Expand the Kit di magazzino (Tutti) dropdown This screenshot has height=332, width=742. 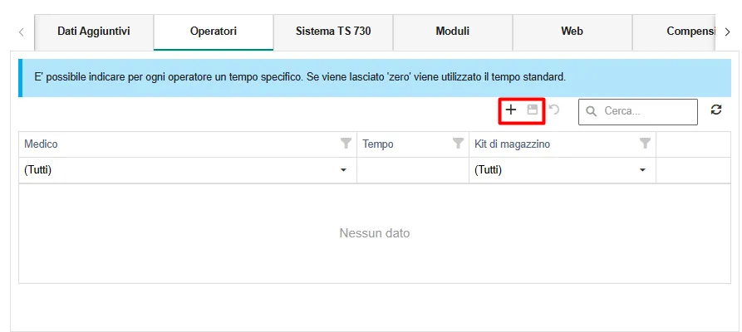(x=642, y=170)
